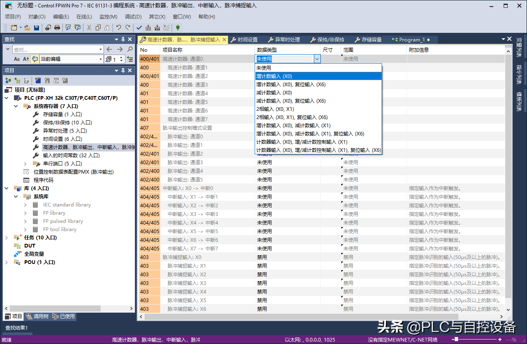
Task: Open 程序代码 in the project tree
Action: point(43,180)
